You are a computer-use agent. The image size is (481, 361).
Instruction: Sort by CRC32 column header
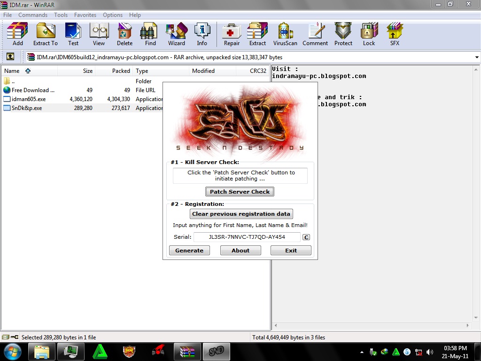click(253, 71)
